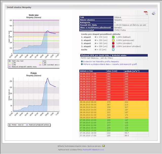The height and width of the screenshot is (154, 162).
Task: Click the red 3.SPA ohrožení swatch
Action: tap(113, 43)
